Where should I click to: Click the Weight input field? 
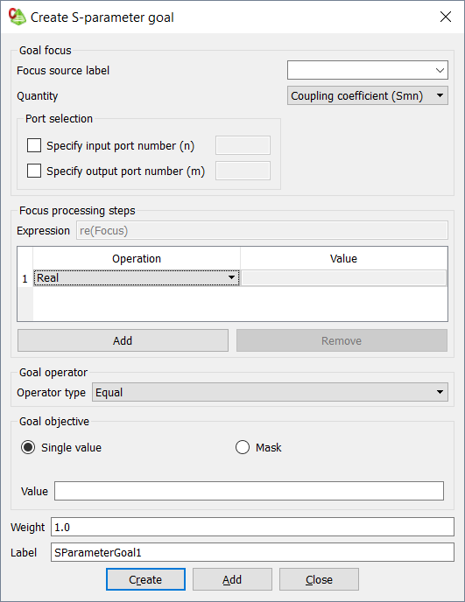pyautogui.click(x=252, y=527)
